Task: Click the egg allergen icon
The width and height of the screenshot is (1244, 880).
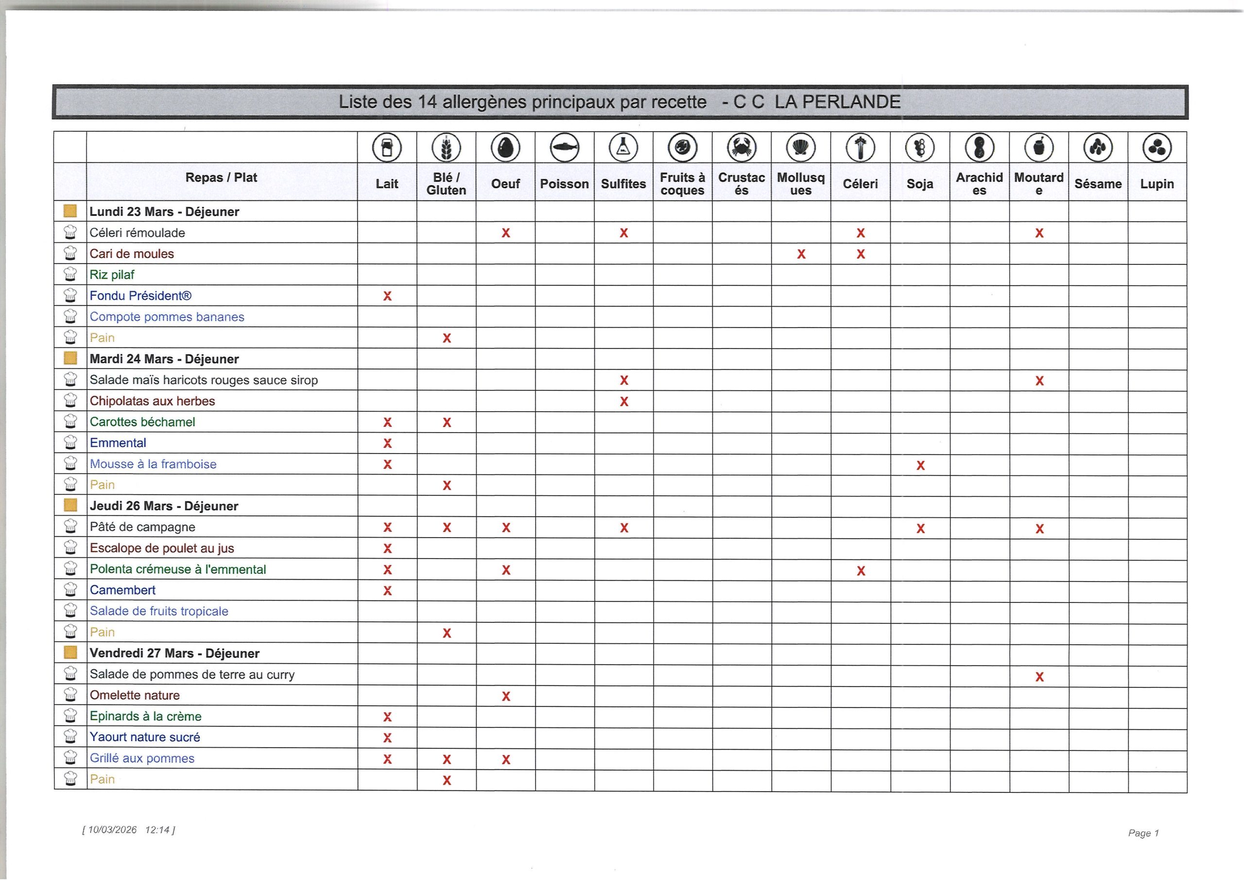Action: coord(505,147)
